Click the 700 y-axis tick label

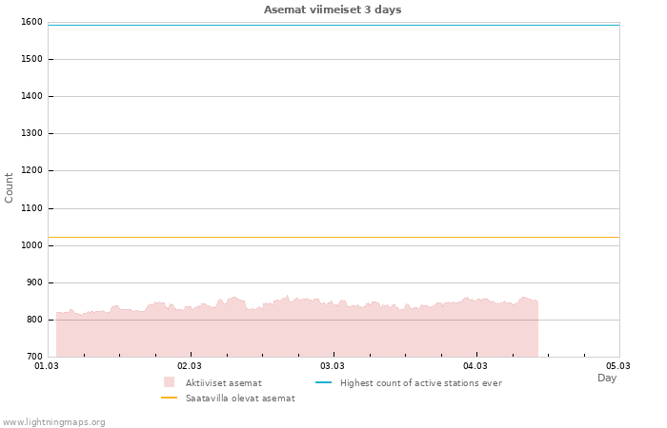(33, 357)
